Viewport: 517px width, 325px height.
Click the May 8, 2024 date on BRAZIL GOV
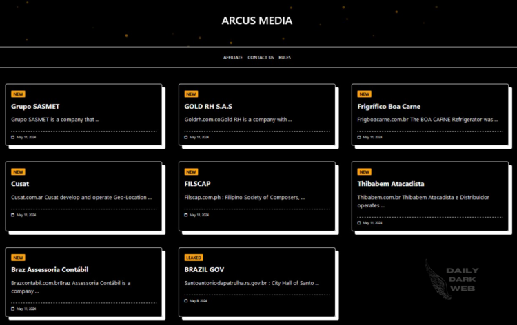coord(198,300)
